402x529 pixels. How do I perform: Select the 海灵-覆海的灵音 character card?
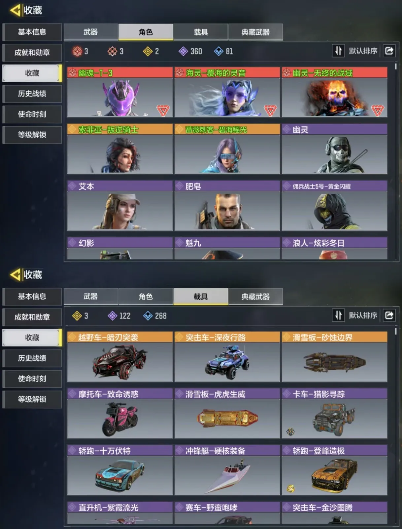[227, 92]
